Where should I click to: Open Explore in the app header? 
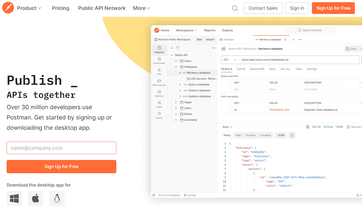[227, 30]
